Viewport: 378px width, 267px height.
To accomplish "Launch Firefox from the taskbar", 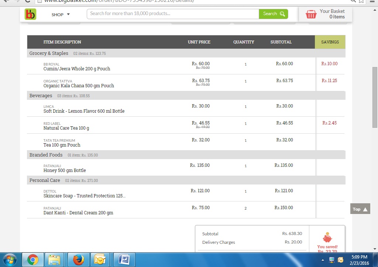I will pos(78,260).
